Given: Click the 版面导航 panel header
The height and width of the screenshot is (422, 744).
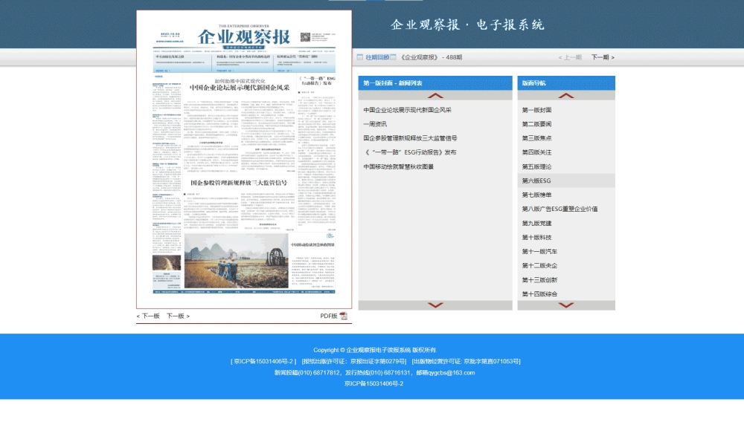Looking at the screenshot, I should pos(566,83).
